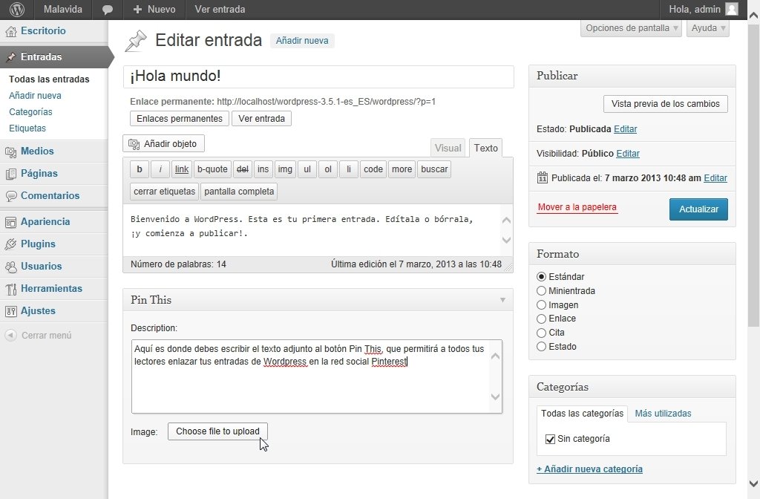Click the Ver entrada button below permalink
Viewport: 760px width, 499px height.
[261, 119]
